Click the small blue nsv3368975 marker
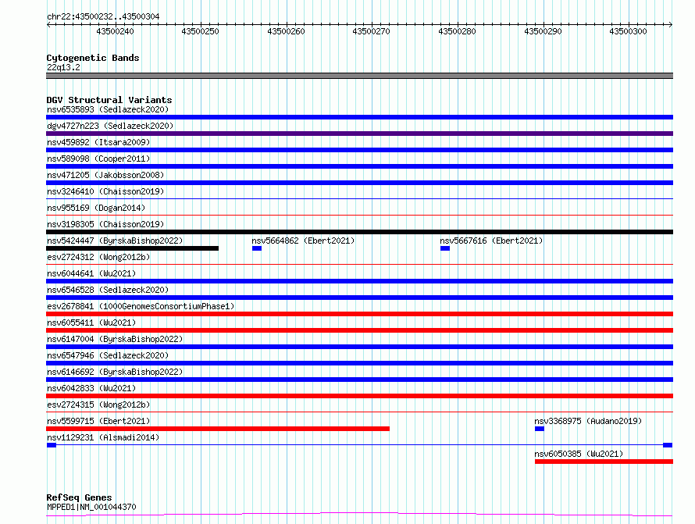Image resolution: width=695 pixels, height=524 pixels. [x=540, y=429]
